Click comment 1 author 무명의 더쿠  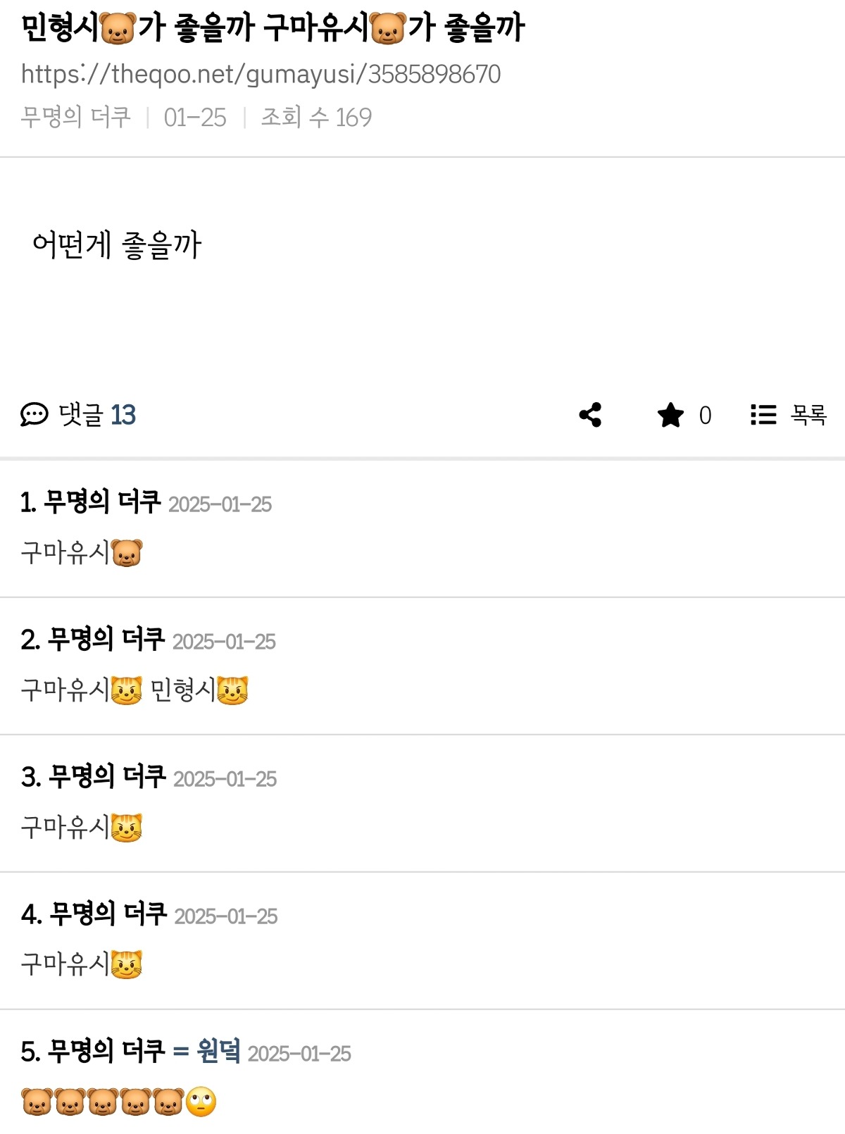pyautogui.click(x=102, y=502)
